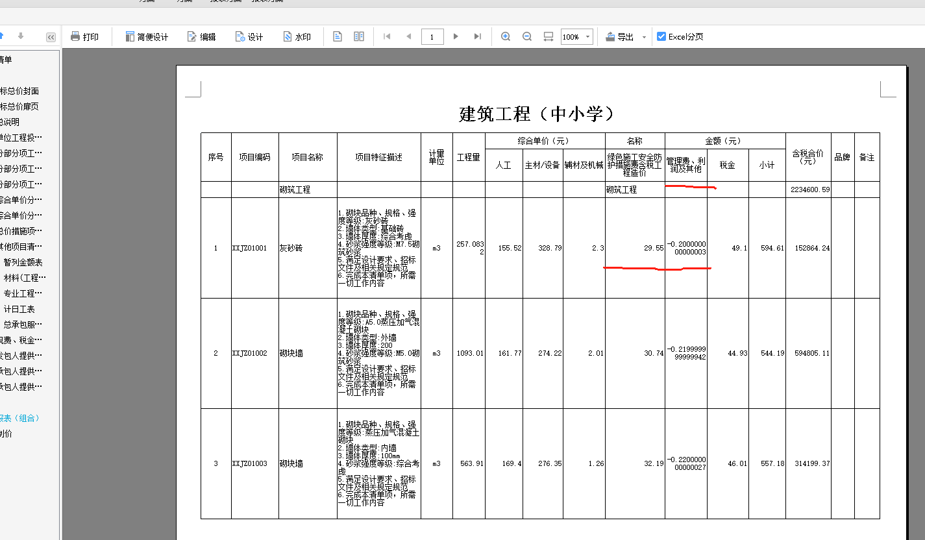
Task: Click tax-inclusive total 152864.24
Action: click(812, 248)
